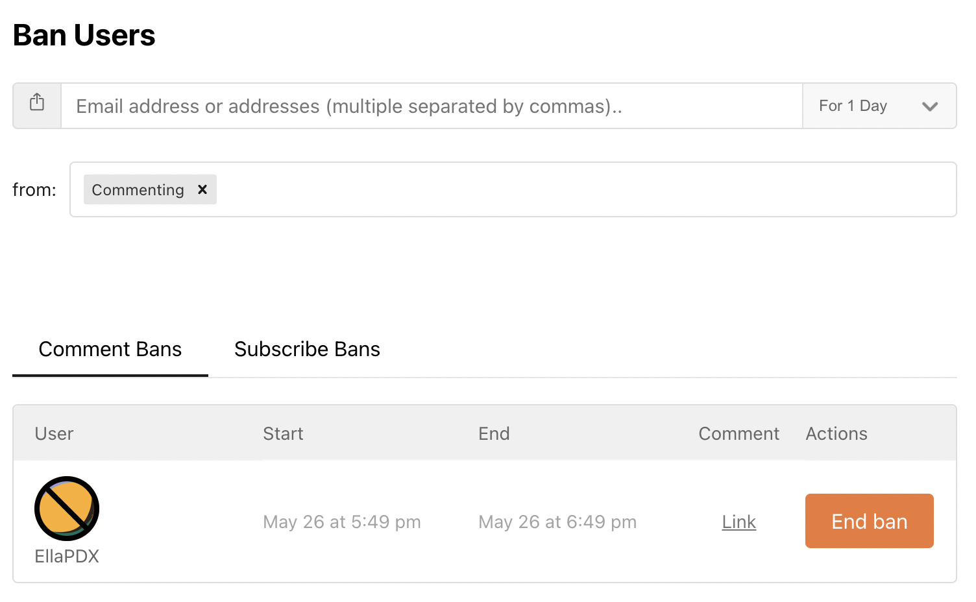Click the EllaPDX username

(67, 556)
